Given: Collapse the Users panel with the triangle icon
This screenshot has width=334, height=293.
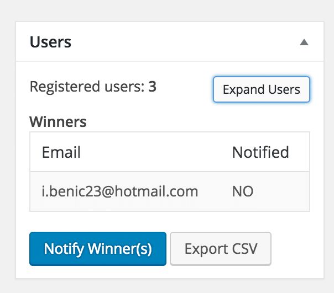Looking at the screenshot, I should 304,42.
